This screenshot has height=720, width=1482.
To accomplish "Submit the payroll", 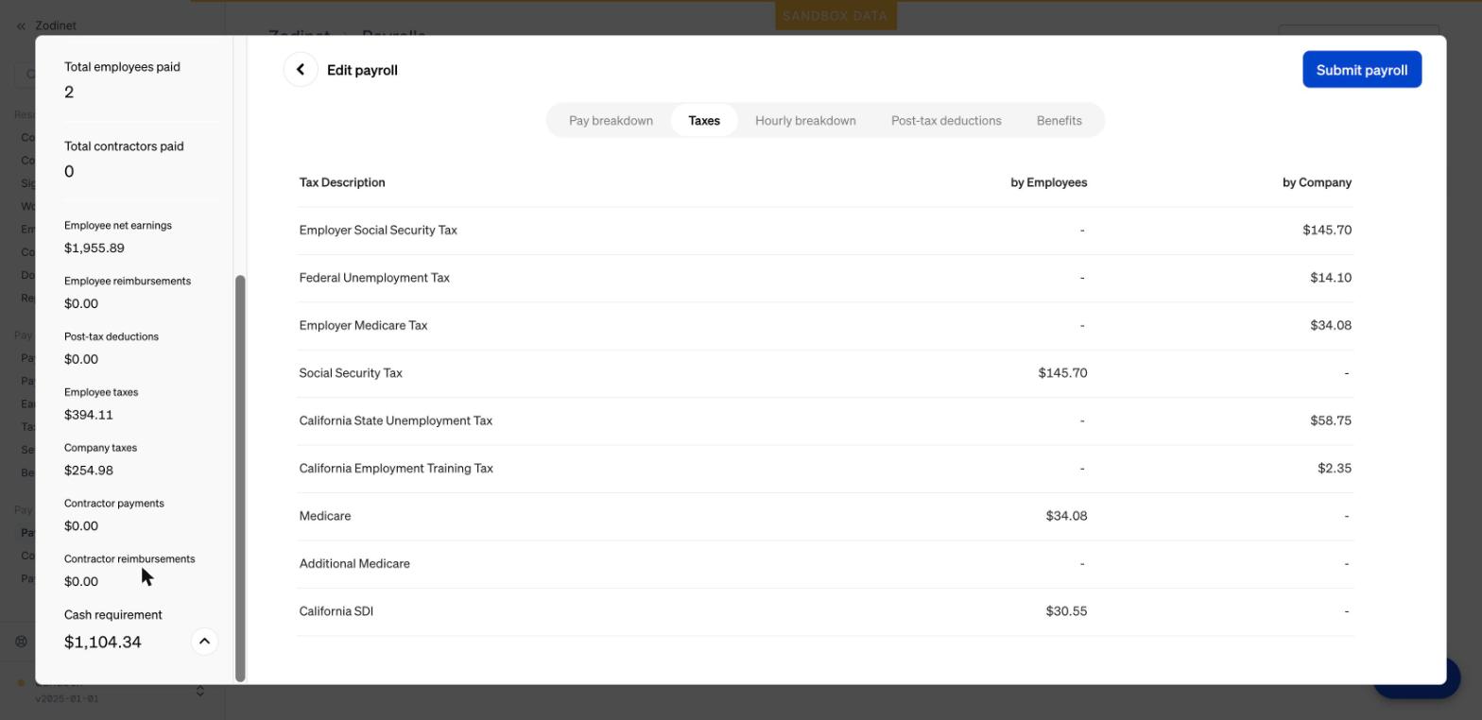I will point(1362,70).
